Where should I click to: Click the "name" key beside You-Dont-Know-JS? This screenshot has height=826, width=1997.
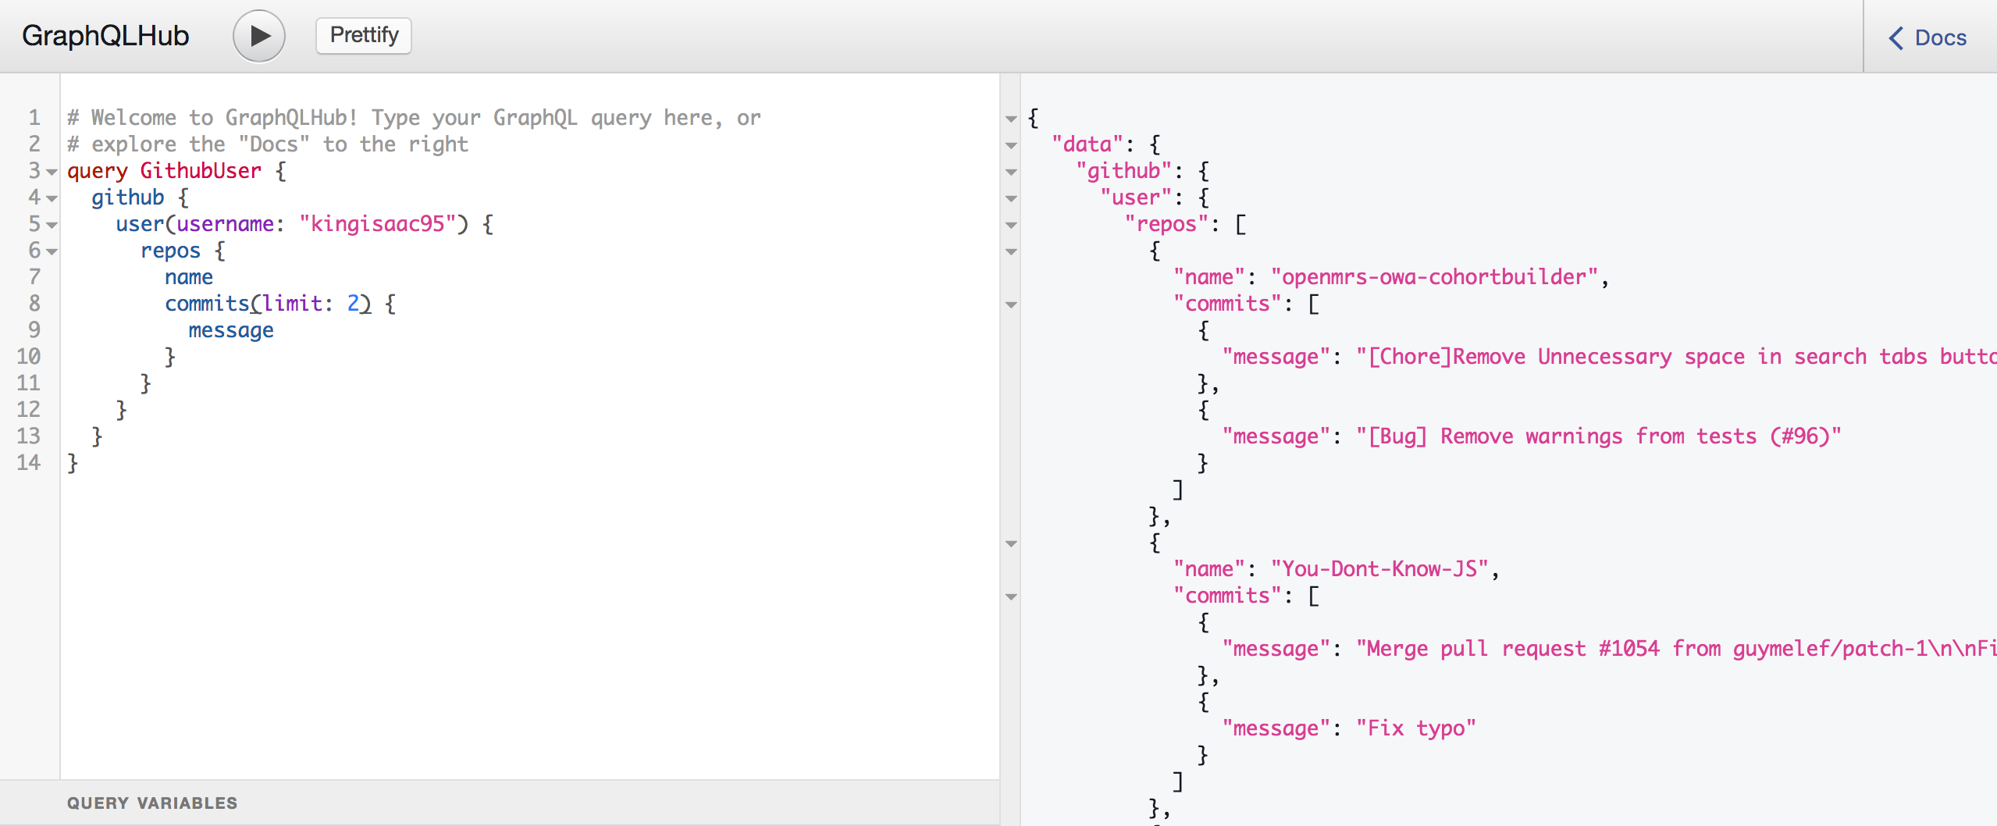pyautogui.click(x=1209, y=569)
